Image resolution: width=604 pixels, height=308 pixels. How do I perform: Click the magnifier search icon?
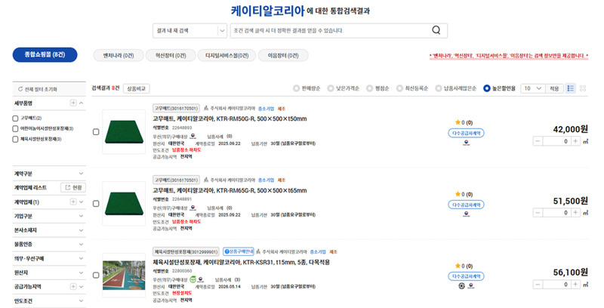[436, 30]
